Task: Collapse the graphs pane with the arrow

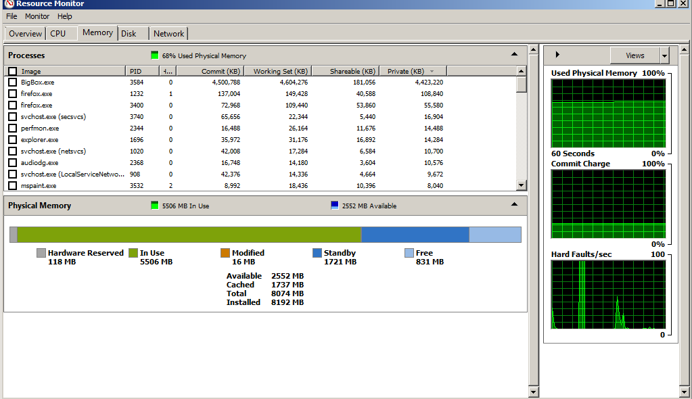Action: [557, 55]
